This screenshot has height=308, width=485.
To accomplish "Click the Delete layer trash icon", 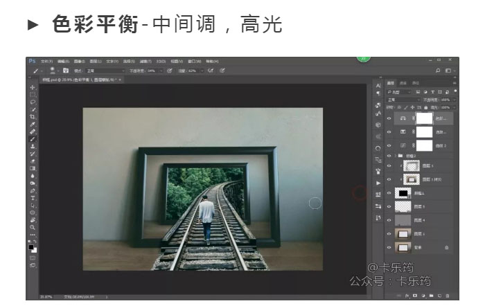I will coord(448,296).
